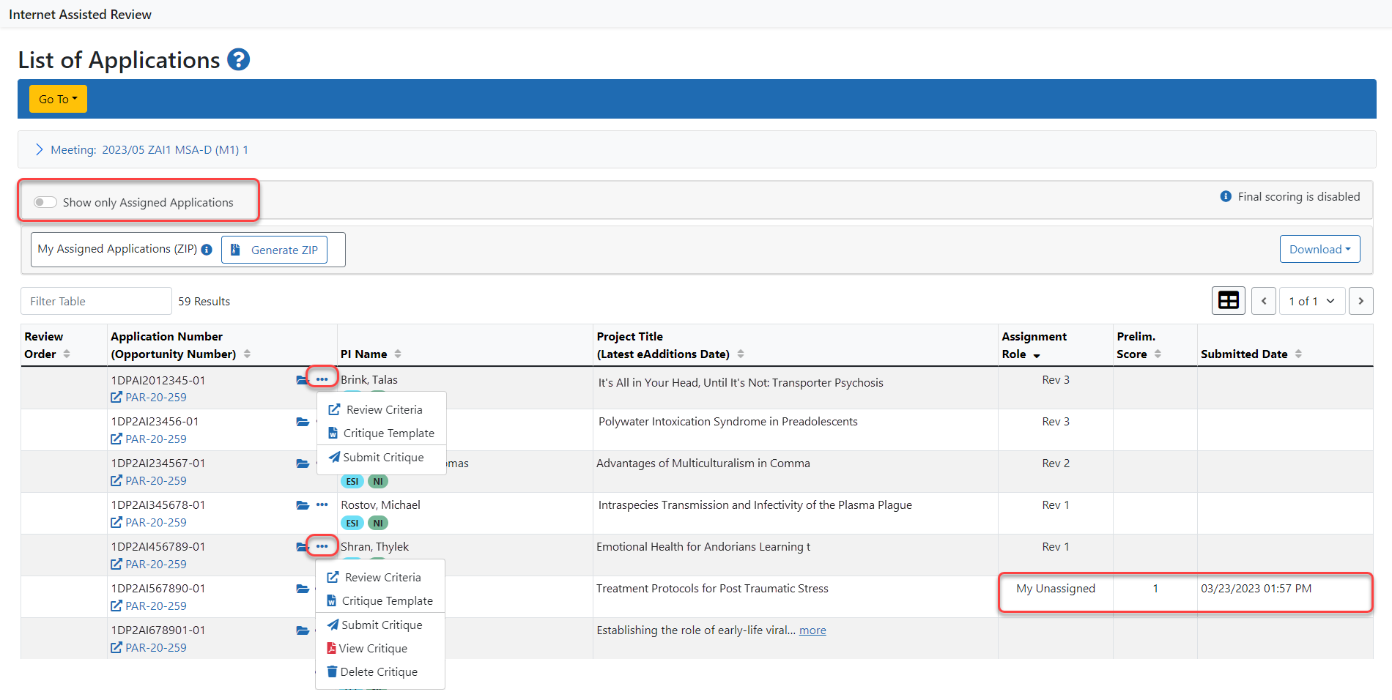Open three-dot actions menu for Shran, Thylek
Viewport: 1392px width, 700px height.
tap(322, 546)
